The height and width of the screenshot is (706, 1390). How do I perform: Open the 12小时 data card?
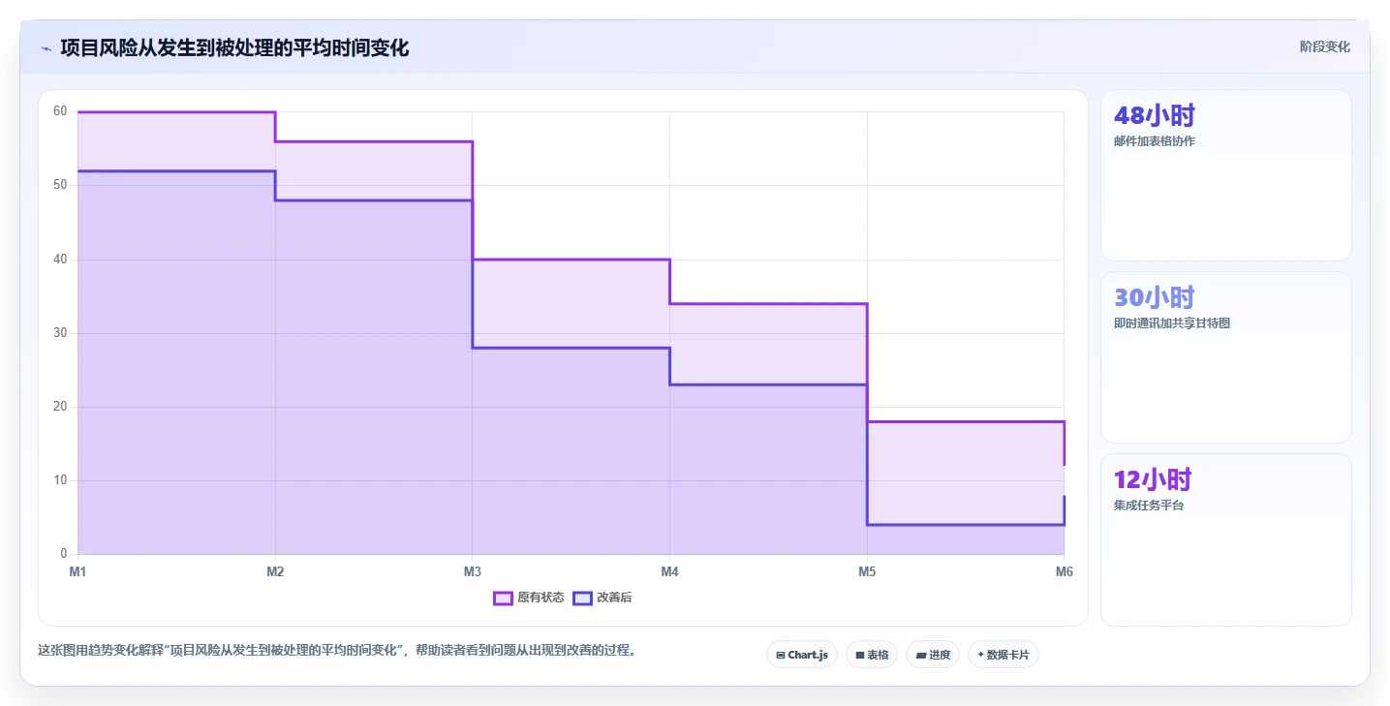(x=1226, y=540)
